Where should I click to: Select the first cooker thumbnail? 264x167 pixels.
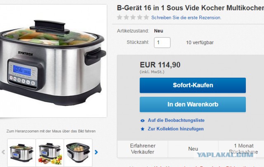pyautogui.click(x=21, y=153)
